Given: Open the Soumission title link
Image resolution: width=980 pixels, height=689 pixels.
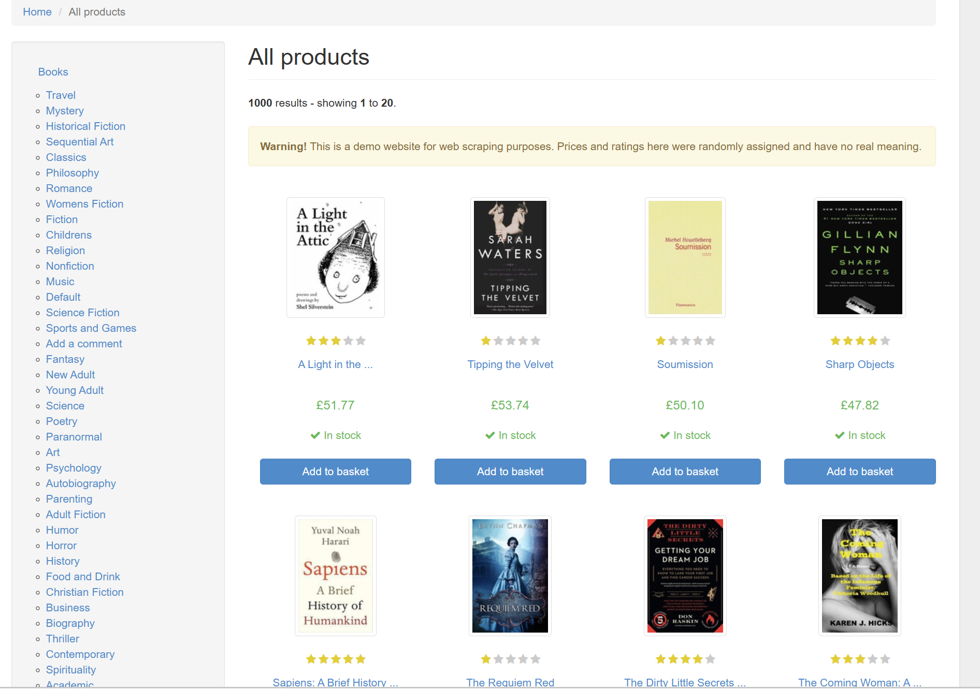Looking at the screenshot, I should coord(685,364).
